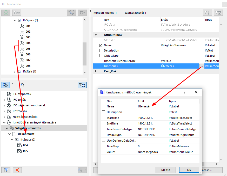Image resolution: width=227 pixels, height=176 pixels.
Task: Collapse the Világítás-ütemezés node
Action: [x=7, y=128]
